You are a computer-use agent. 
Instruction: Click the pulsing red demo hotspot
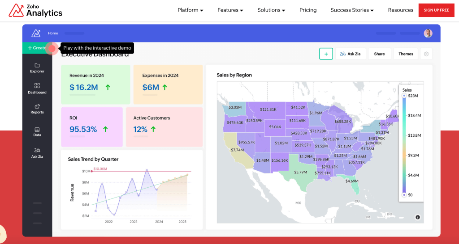52,48
